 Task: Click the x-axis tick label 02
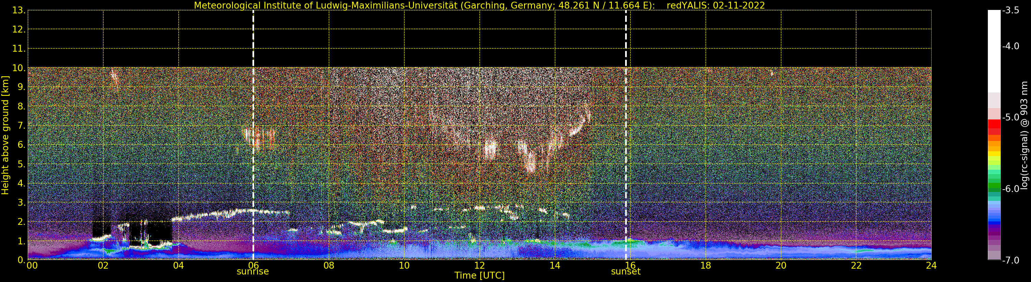click(x=103, y=266)
